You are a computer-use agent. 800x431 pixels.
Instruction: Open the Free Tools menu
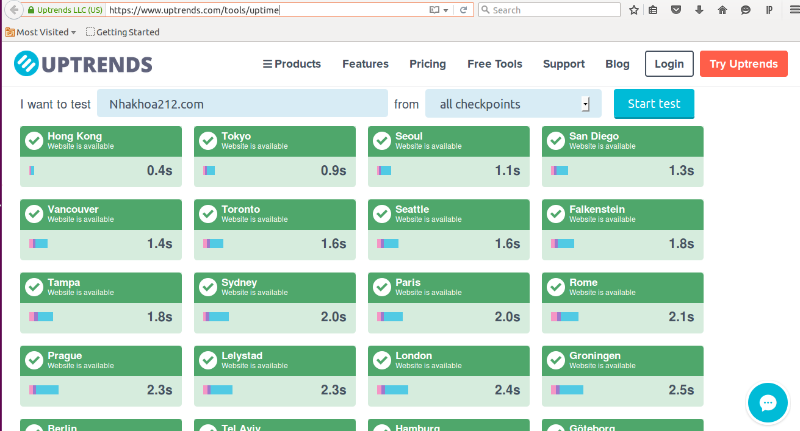tap(495, 64)
